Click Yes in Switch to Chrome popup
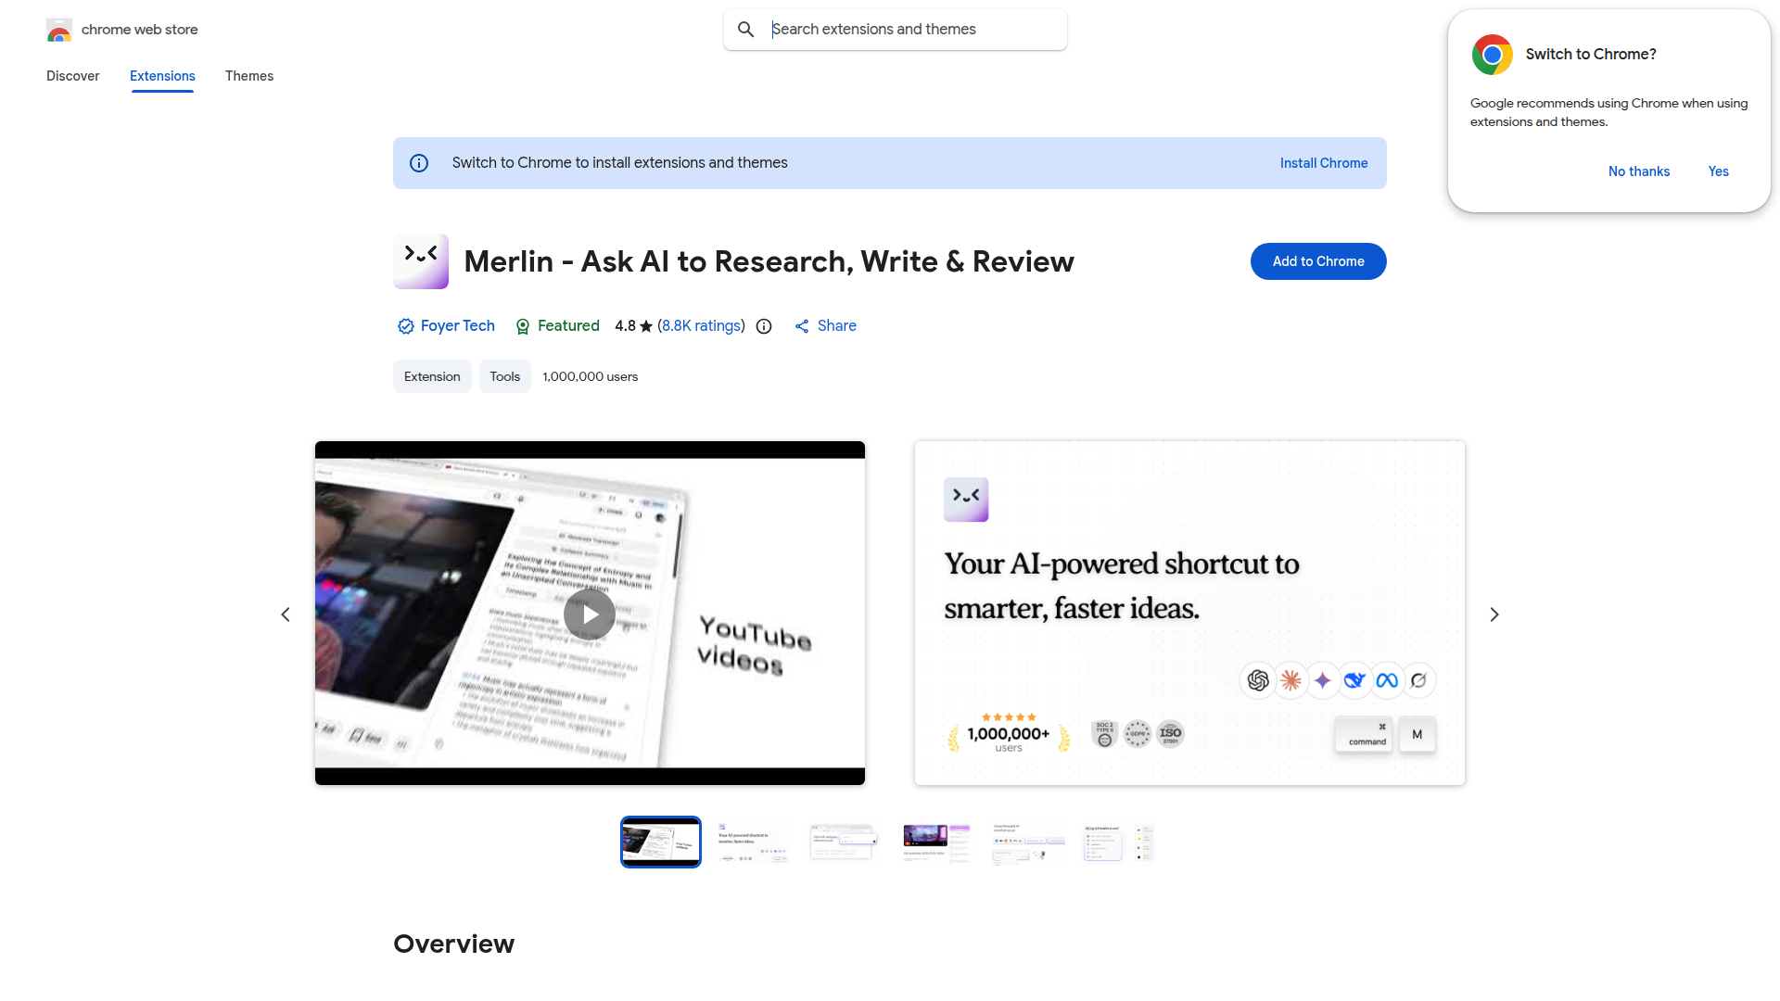 click(1718, 171)
